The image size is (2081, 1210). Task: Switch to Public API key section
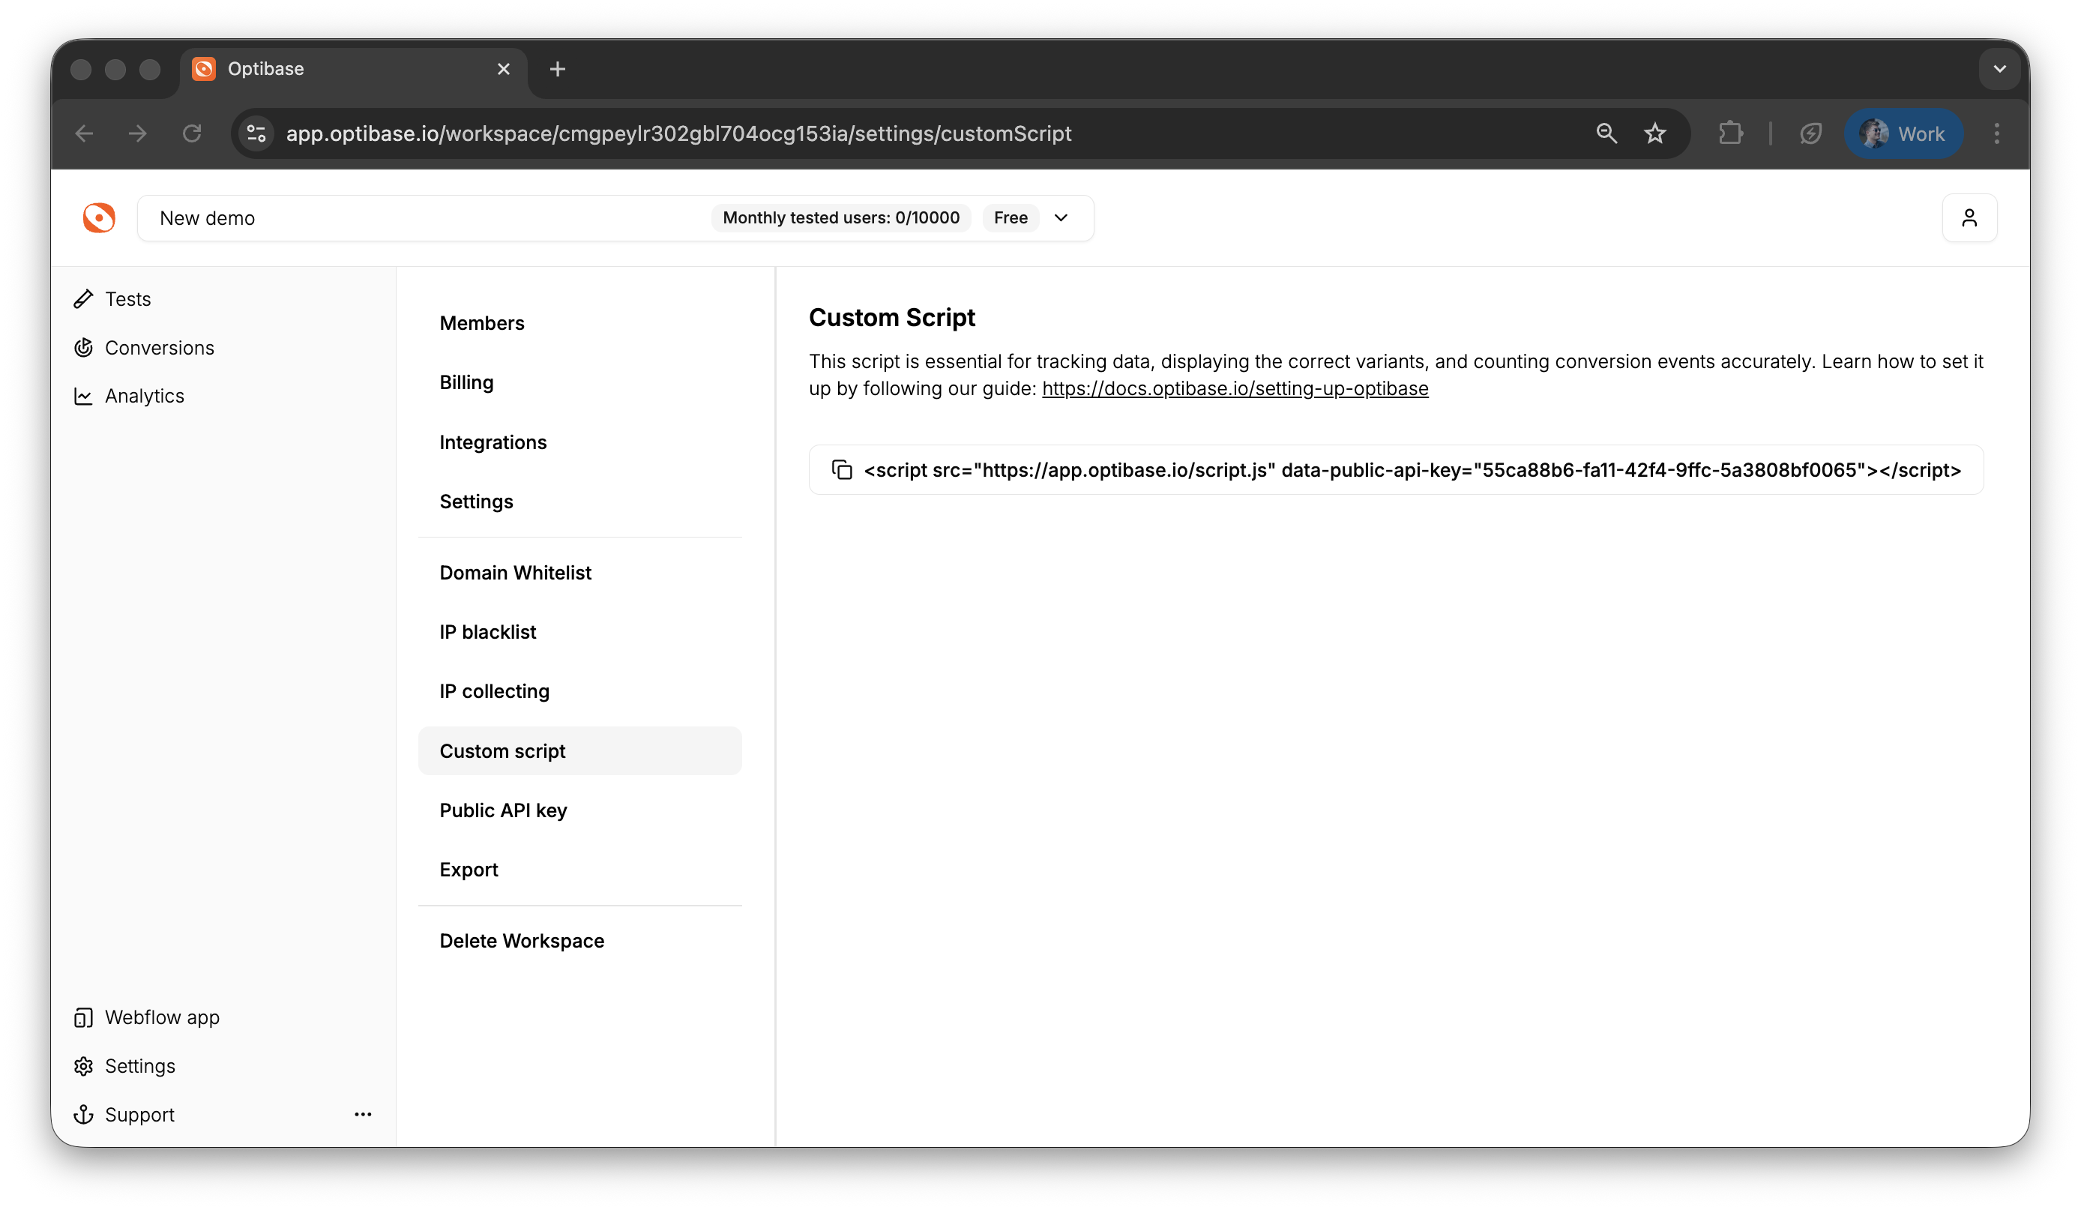(503, 810)
